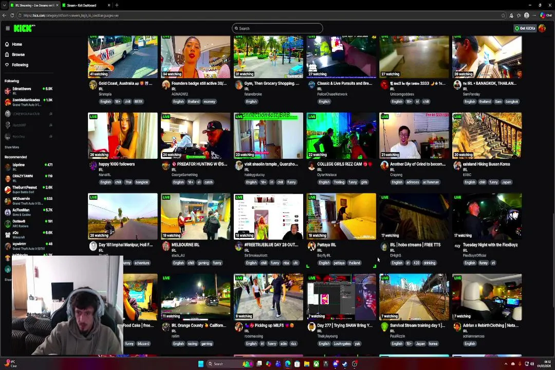The image size is (555, 370).
Task: Open Gold Coast, Australia stream thumbnail
Action: pos(123,57)
